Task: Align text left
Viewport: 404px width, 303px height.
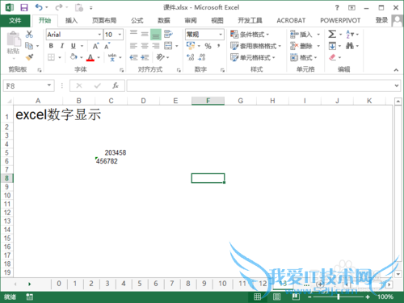Action: [133, 46]
